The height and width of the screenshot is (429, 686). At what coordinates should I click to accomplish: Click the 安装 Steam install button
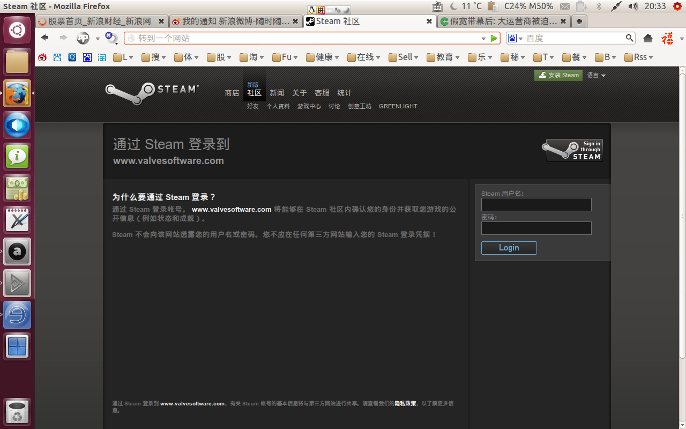point(558,75)
